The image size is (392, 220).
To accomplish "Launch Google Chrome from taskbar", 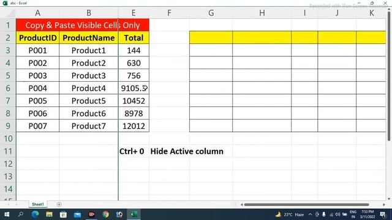I will (105, 215).
